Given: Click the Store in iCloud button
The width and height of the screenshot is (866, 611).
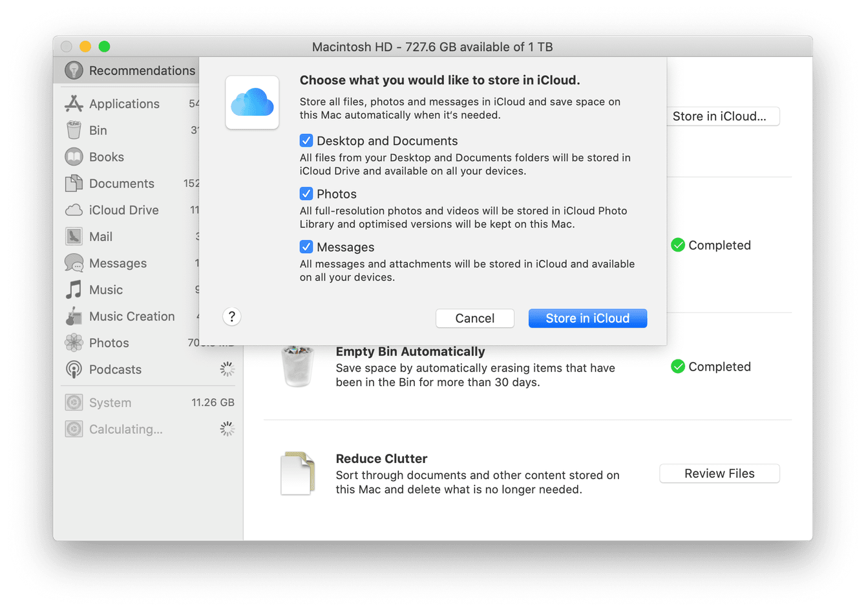Looking at the screenshot, I should coord(587,318).
